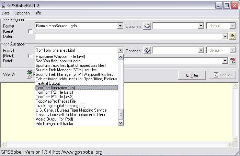The height and width of the screenshot is (156, 240).
Task: Click the green icon next to Was?
Action: tap(30, 73)
